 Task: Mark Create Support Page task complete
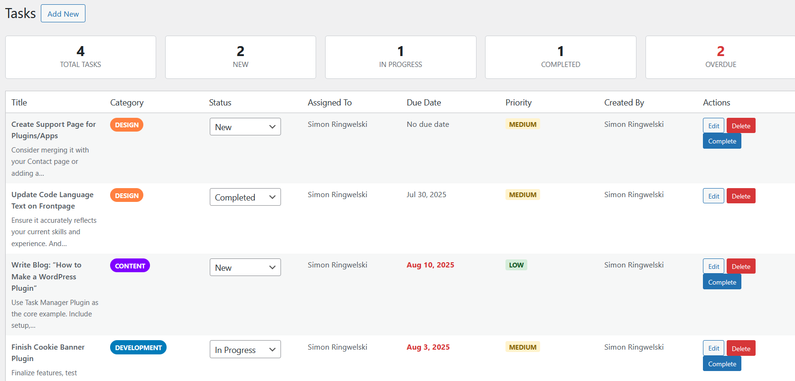coord(721,141)
